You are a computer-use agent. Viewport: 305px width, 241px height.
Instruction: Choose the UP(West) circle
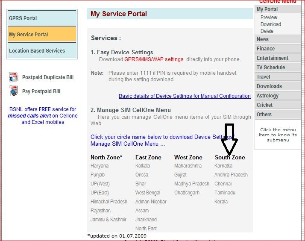[x=100, y=184]
